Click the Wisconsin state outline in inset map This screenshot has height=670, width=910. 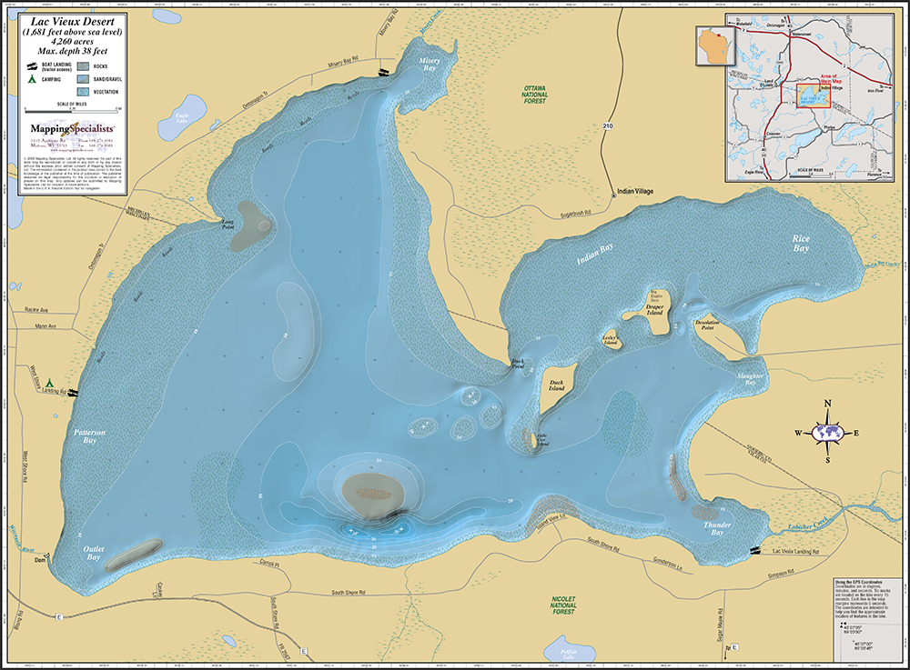pos(715,47)
